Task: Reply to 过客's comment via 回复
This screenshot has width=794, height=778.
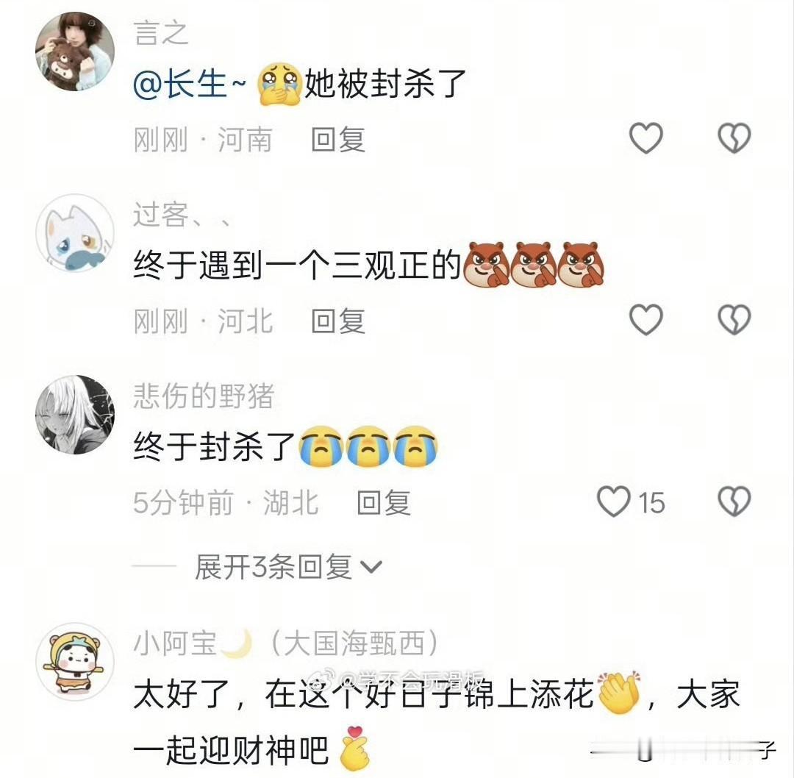Action: click(337, 321)
